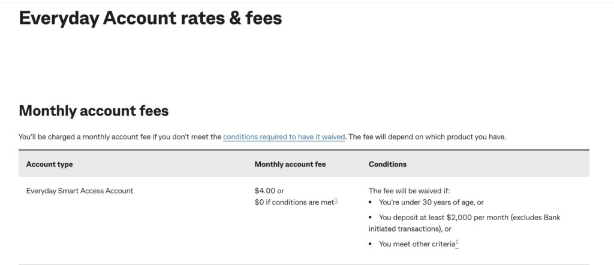Screen dimensions: 614x265
Task: Click the bullet point before "You're under 30"
Action: click(x=372, y=202)
